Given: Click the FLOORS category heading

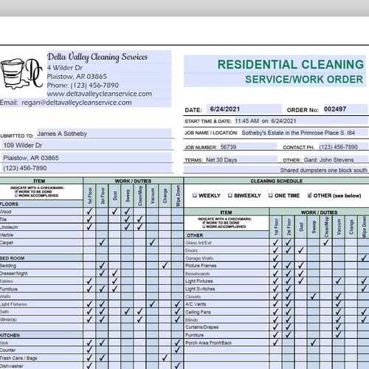Looking at the screenshot, I should (10, 204).
